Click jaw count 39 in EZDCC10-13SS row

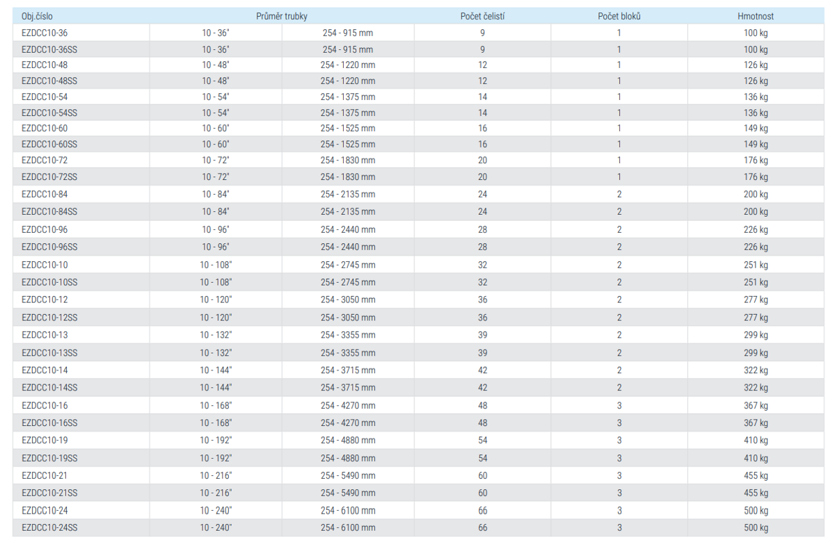point(483,353)
